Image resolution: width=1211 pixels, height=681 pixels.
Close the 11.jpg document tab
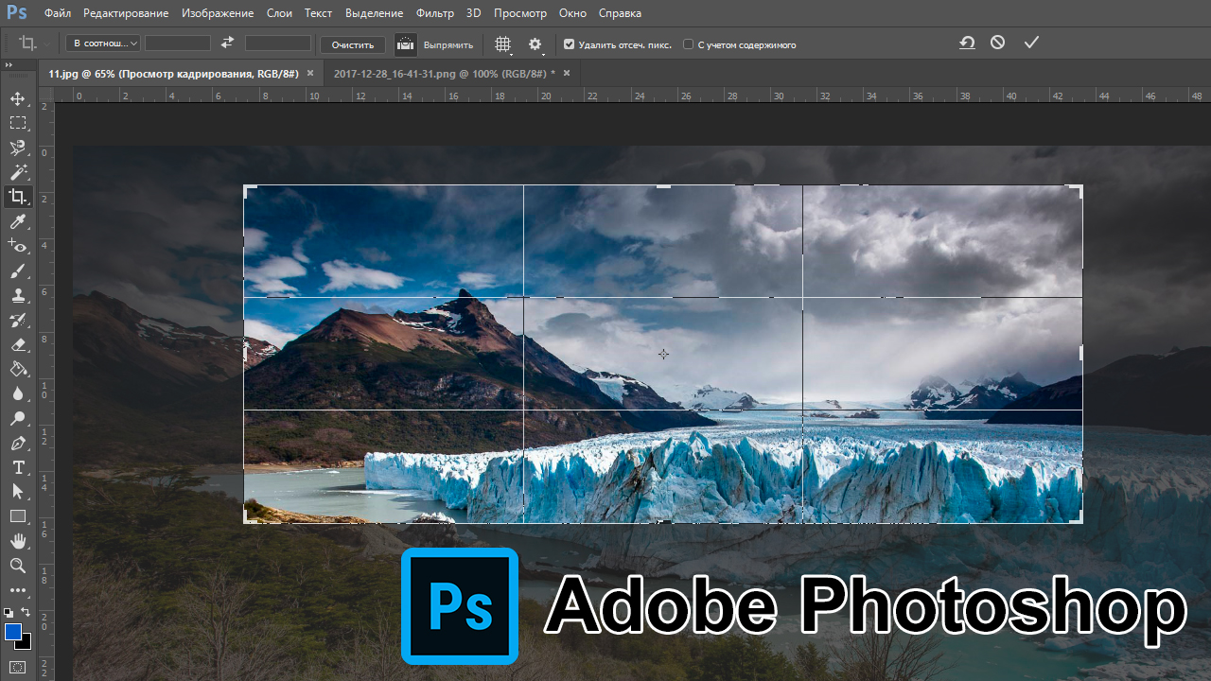coord(310,73)
